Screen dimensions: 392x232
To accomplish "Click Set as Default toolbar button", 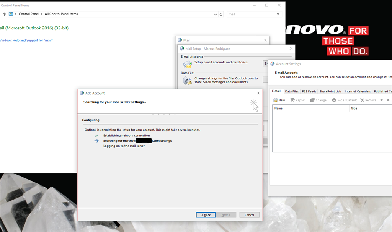I will [x=345, y=100].
